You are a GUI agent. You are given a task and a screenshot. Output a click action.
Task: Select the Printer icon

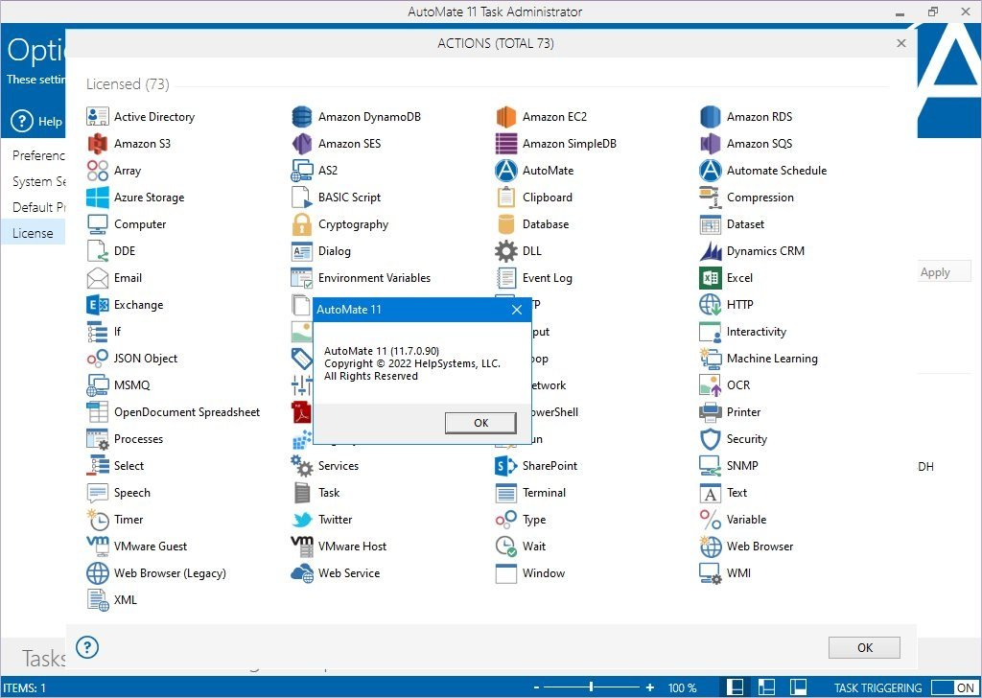711,412
